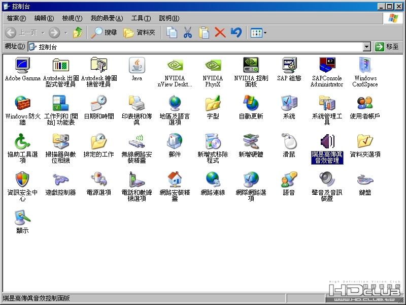Click the 搜尋 search toolbar button
Screen dimensions: 406x305
pyautogui.click(x=104, y=33)
